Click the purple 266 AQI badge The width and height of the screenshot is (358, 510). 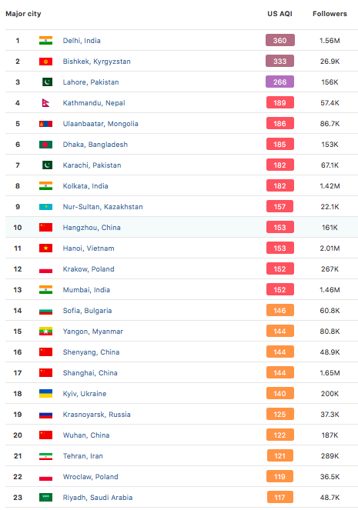click(x=280, y=82)
